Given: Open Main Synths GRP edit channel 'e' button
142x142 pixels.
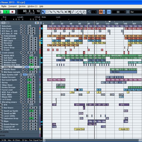Looking at the screenshot, I should pos(21,75).
